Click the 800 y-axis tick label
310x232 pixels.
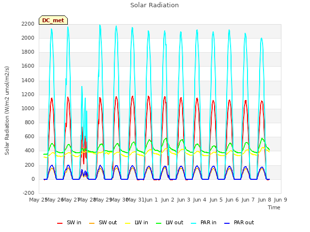[x=30, y=122]
